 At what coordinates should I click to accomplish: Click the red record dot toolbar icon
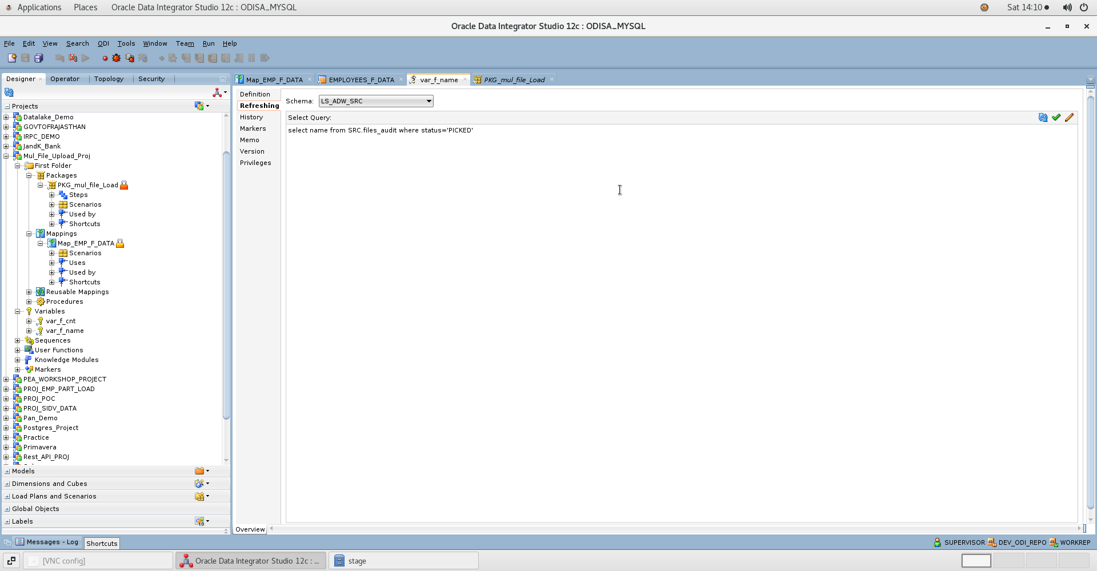pyautogui.click(x=105, y=58)
